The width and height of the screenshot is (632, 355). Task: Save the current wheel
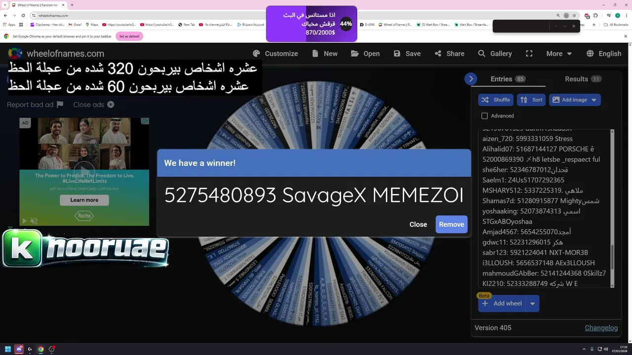[x=407, y=53]
